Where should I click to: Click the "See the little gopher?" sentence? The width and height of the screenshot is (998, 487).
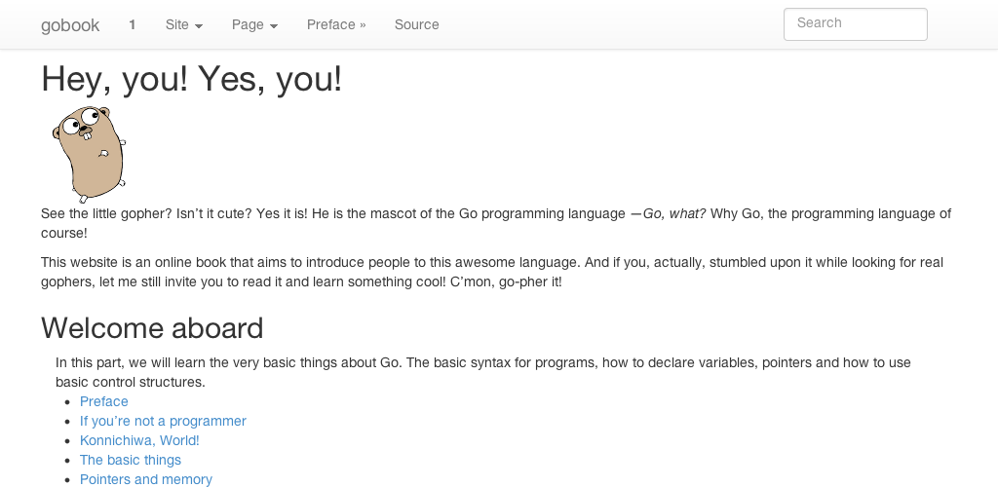pos(107,213)
